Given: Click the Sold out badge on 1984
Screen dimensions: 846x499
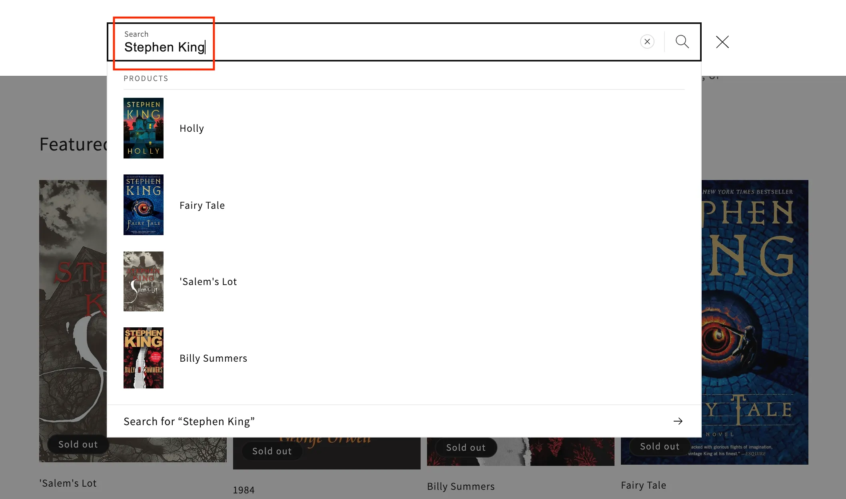Looking at the screenshot, I should click(x=271, y=451).
